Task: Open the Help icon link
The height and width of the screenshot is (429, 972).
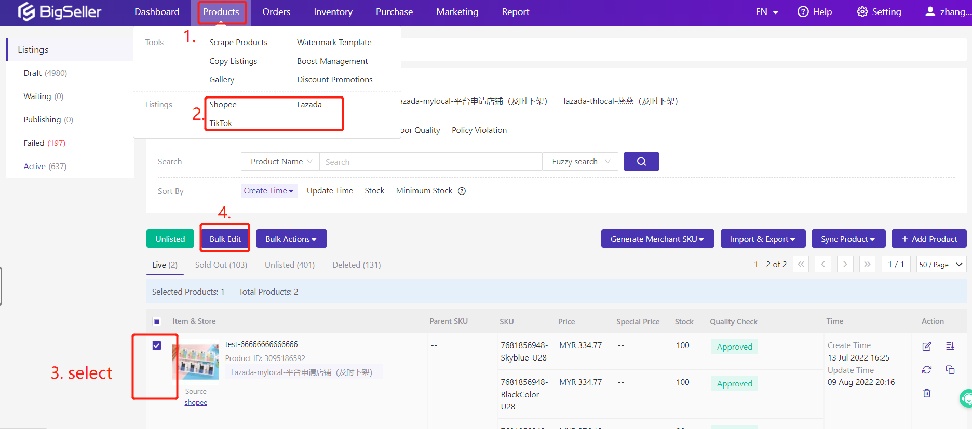Action: pyautogui.click(x=815, y=12)
